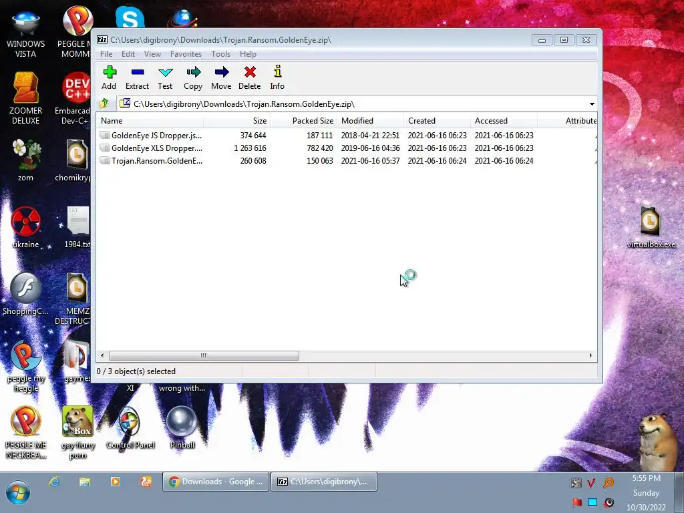Open the Help menu
This screenshot has height=513, width=684.
click(x=248, y=54)
